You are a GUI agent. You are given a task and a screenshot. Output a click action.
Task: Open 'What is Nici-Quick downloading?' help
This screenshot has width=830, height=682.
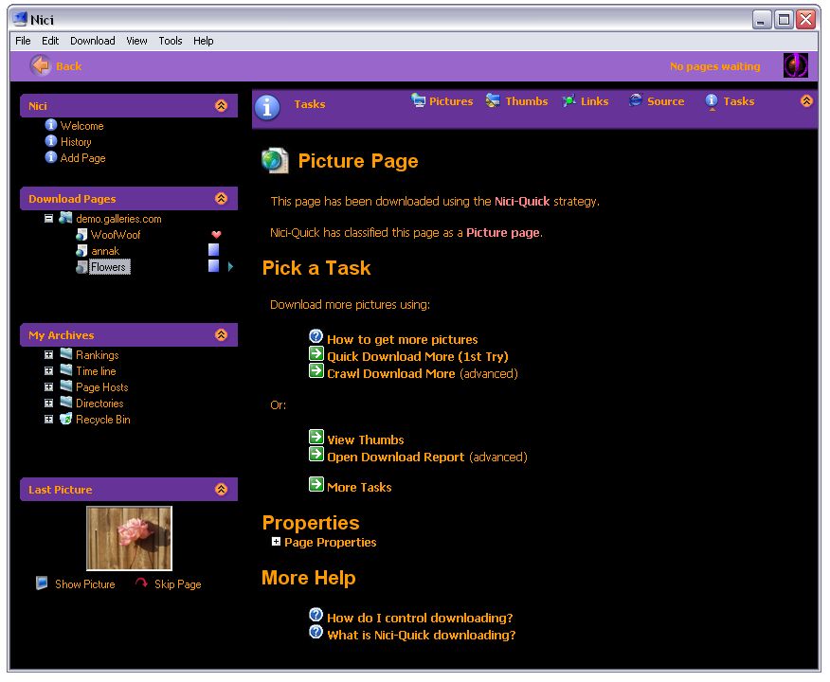(422, 635)
